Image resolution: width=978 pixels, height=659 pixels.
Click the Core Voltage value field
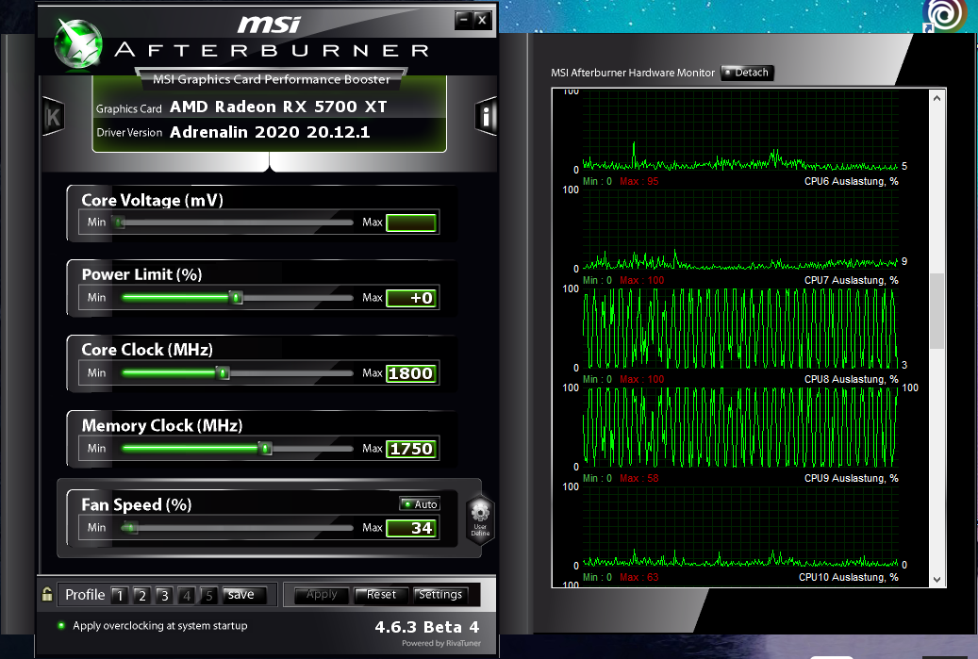point(411,222)
